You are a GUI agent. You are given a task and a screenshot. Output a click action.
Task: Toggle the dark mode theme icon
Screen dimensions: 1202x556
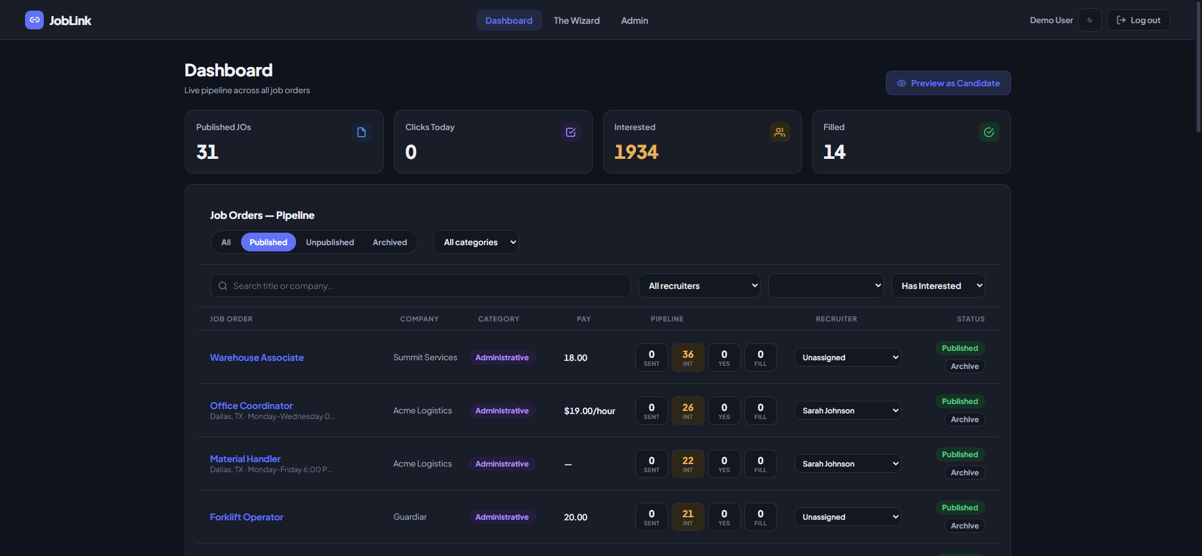point(1090,20)
